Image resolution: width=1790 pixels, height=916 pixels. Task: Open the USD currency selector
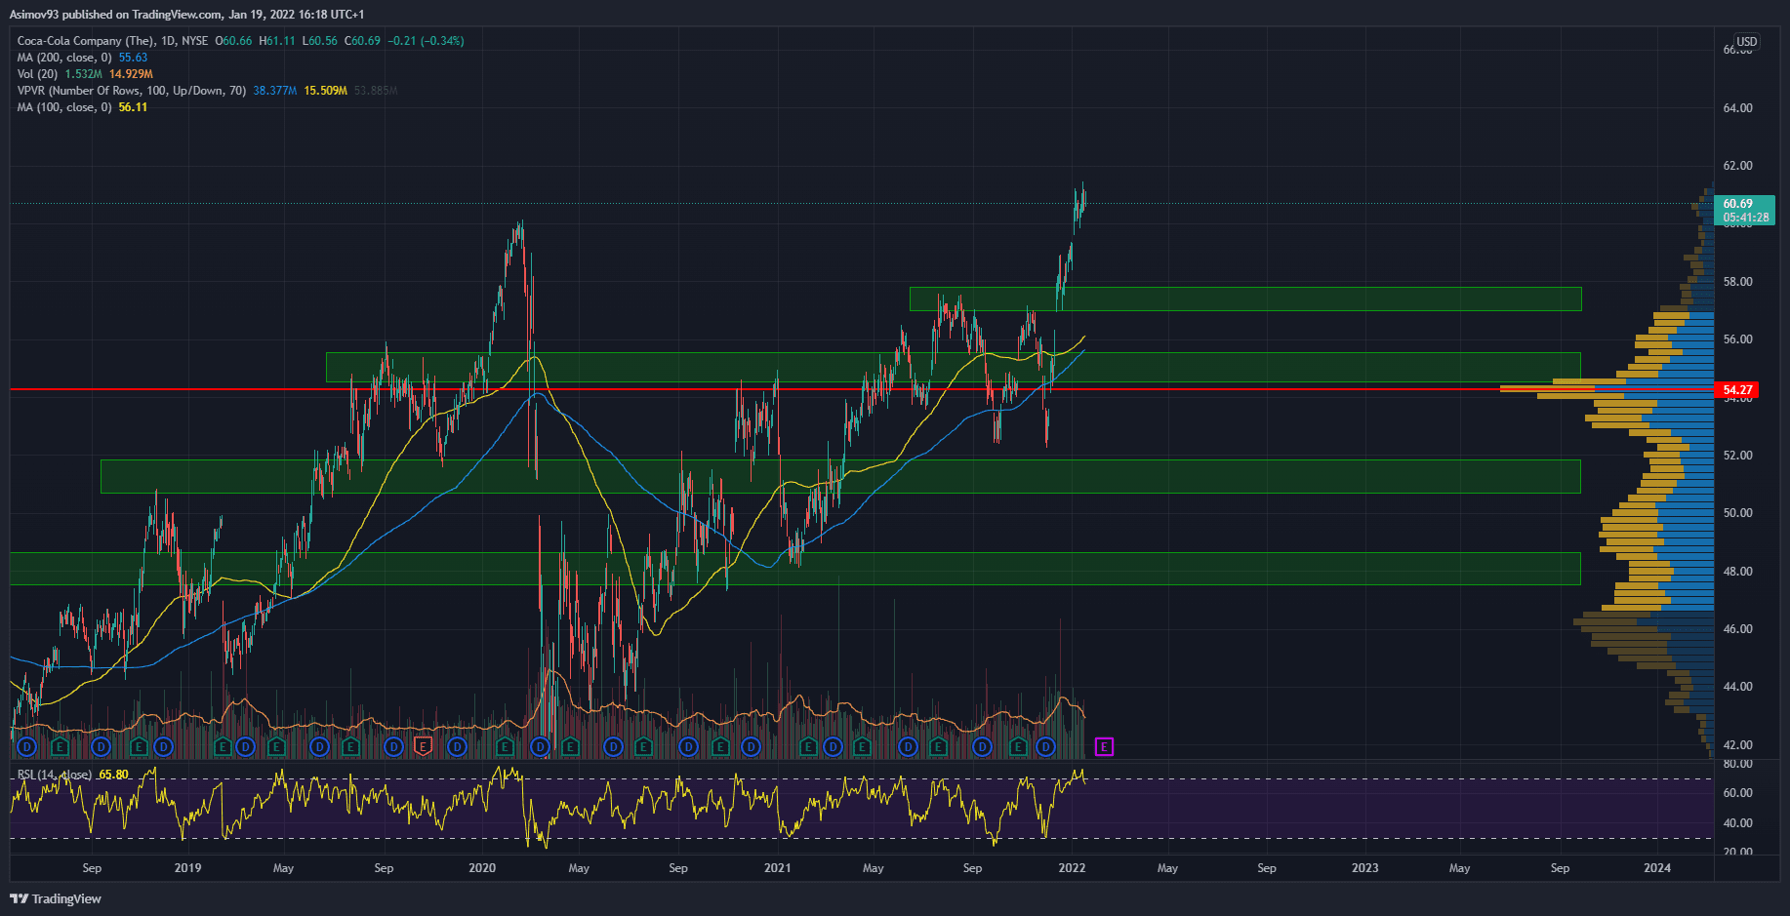coord(1746,42)
